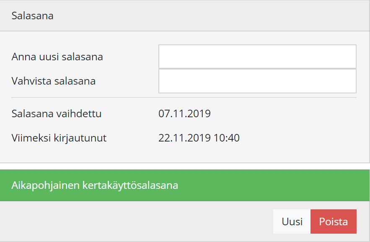Click the "Viimeksi kirjautunut" label
This screenshot has width=370, height=242.
[x=59, y=138]
